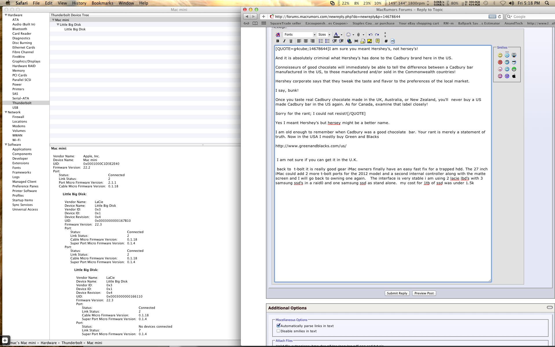Align text right in editor

coord(312,41)
